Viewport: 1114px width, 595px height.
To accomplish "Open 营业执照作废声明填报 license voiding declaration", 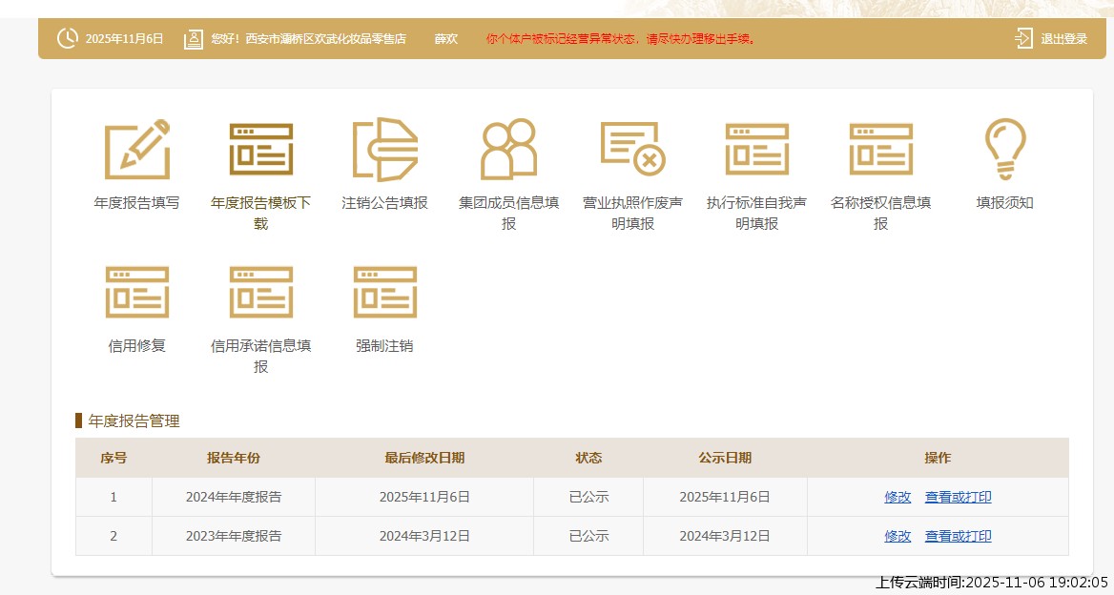I will [x=631, y=148].
